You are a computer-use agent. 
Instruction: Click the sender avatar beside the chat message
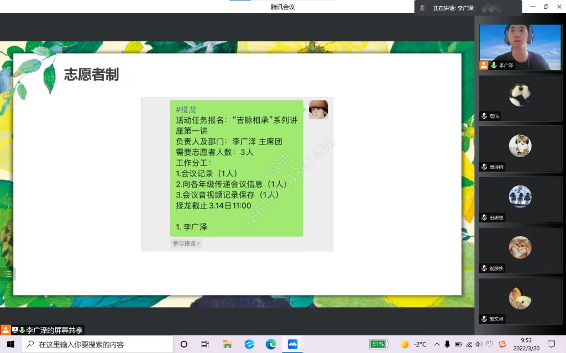tap(318, 110)
